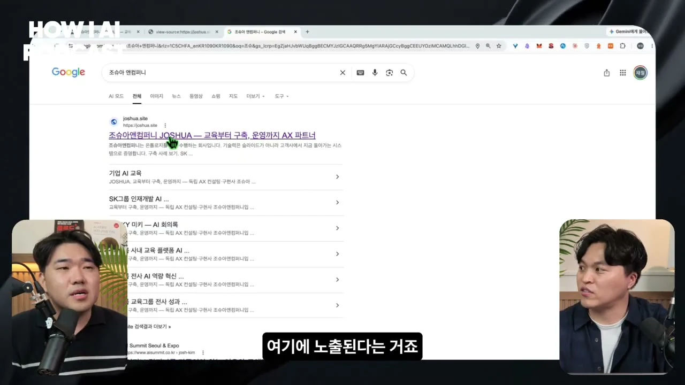Open Google Lens image search
This screenshot has height=385, width=685.
click(x=389, y=73)
